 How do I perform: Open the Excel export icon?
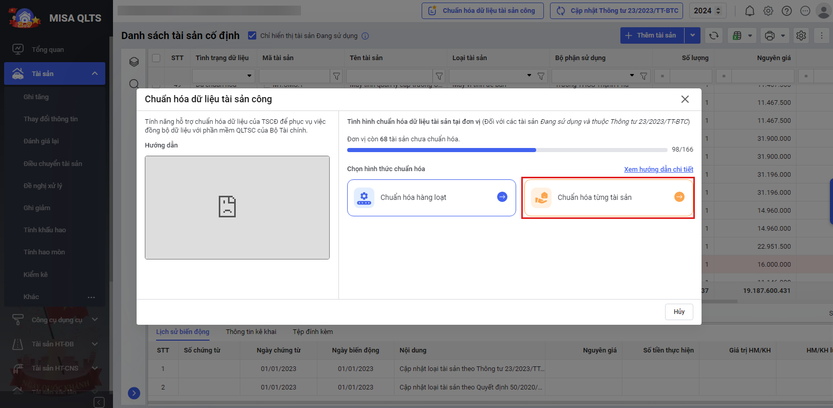tap(737, 35)
